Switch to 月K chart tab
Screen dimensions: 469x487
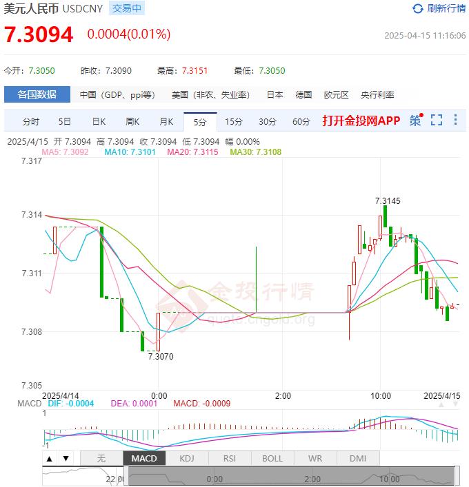pos(166,122)
